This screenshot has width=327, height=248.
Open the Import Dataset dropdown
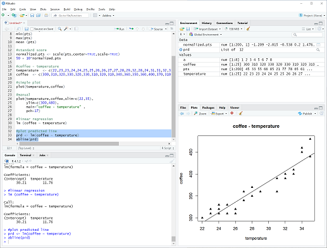[x=207, y=29]
